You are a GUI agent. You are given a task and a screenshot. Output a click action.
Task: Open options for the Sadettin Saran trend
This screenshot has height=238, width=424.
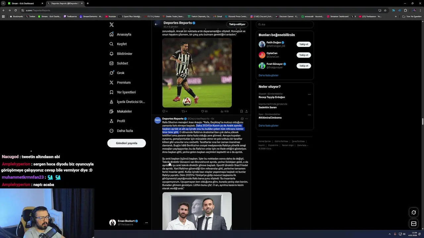pos(309,105)
